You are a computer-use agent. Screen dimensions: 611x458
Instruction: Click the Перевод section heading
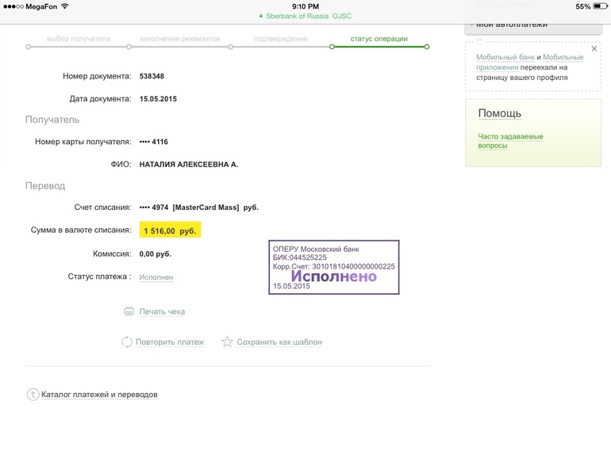(45, 185)
